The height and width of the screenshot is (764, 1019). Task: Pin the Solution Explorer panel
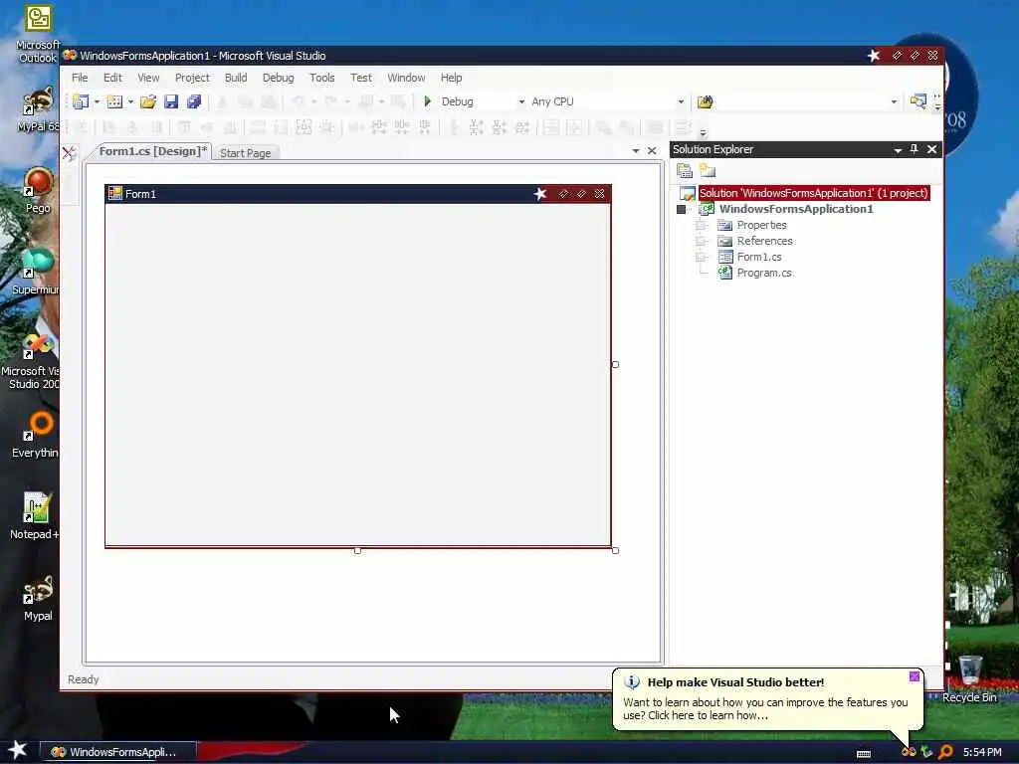pos(914,149)
